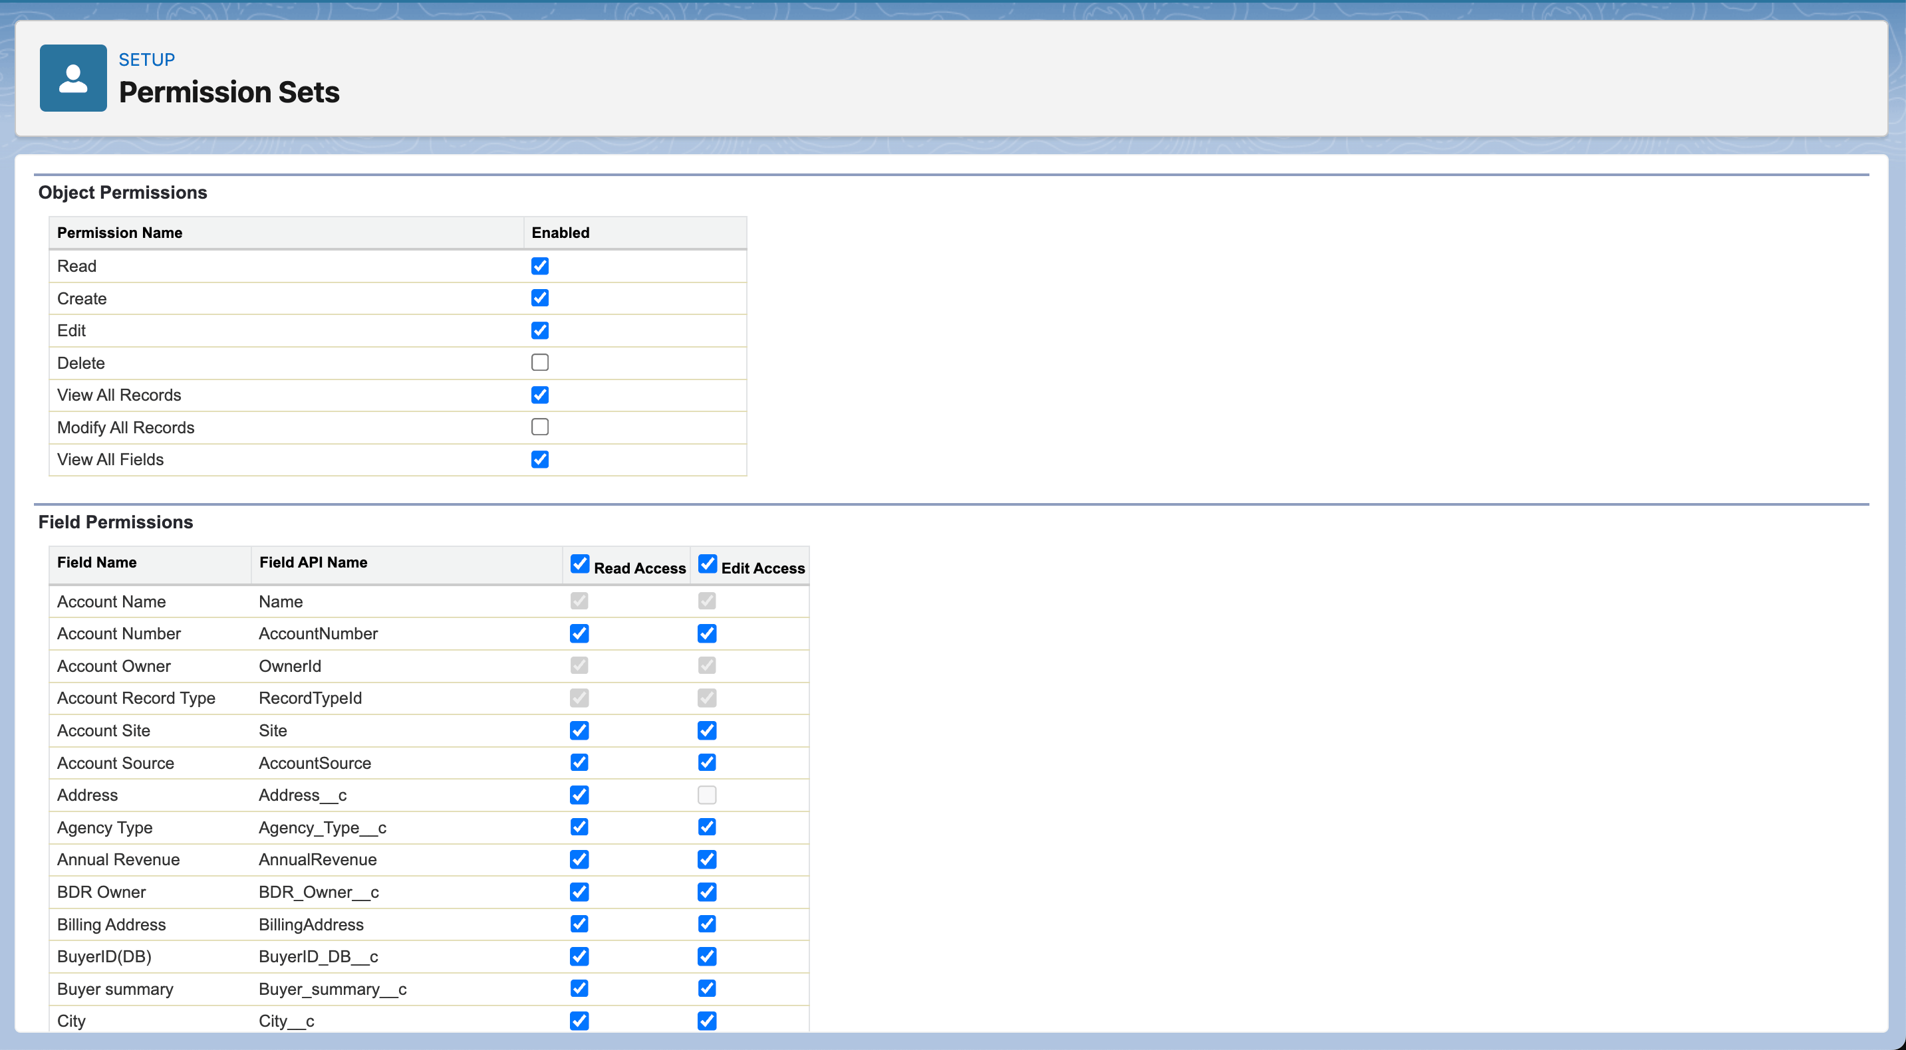1906x1050 pixels.
Task: Toggle Read Access for Annual Revenue
Action: coord(579,859)
